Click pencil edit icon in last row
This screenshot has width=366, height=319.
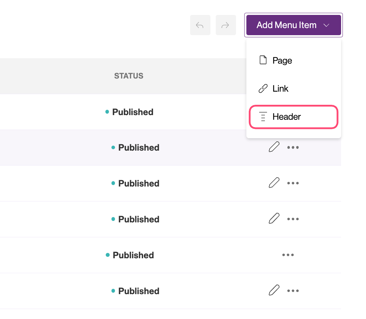coord(274,290)
